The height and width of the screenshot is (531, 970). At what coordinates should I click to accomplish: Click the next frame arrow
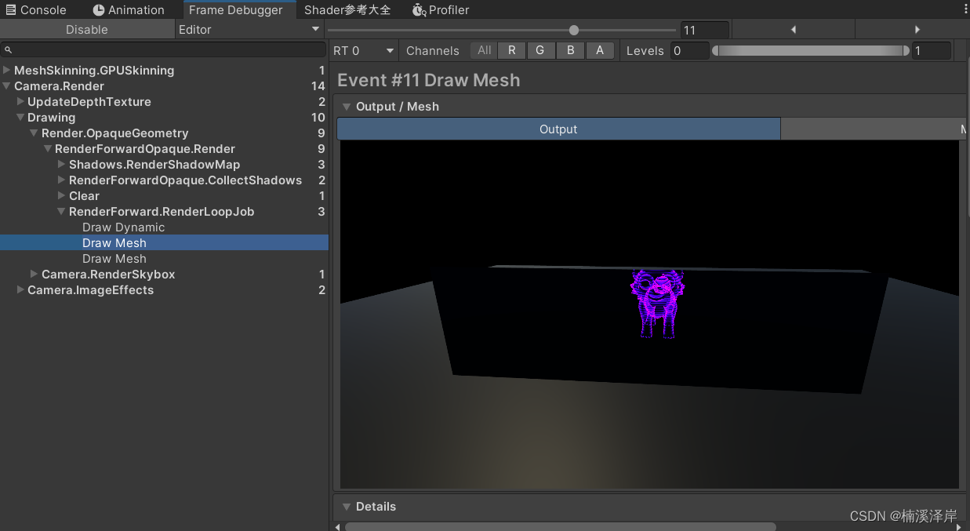[x=917, y=29]
